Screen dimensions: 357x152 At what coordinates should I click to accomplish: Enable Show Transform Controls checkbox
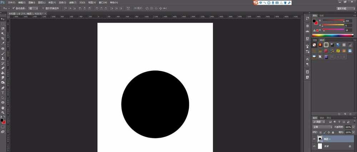[43, 8]
